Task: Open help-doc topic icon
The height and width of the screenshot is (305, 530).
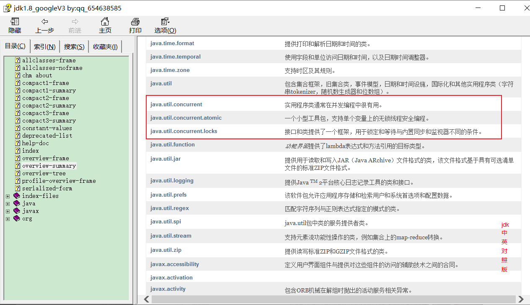Action: [x=18, y=143]
